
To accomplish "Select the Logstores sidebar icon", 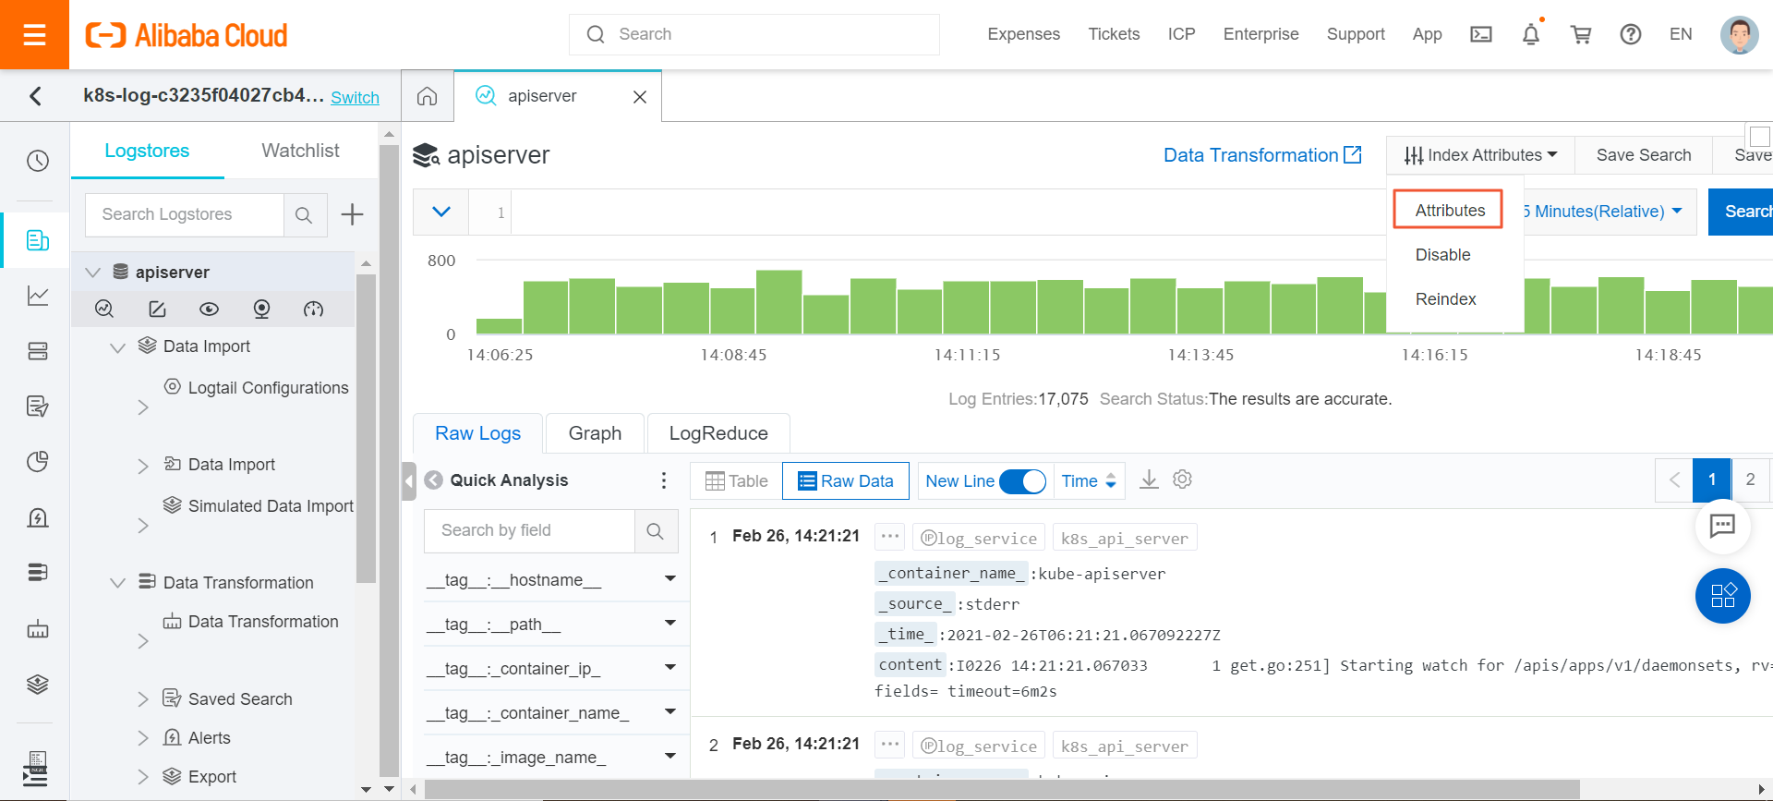I will 38,240.
